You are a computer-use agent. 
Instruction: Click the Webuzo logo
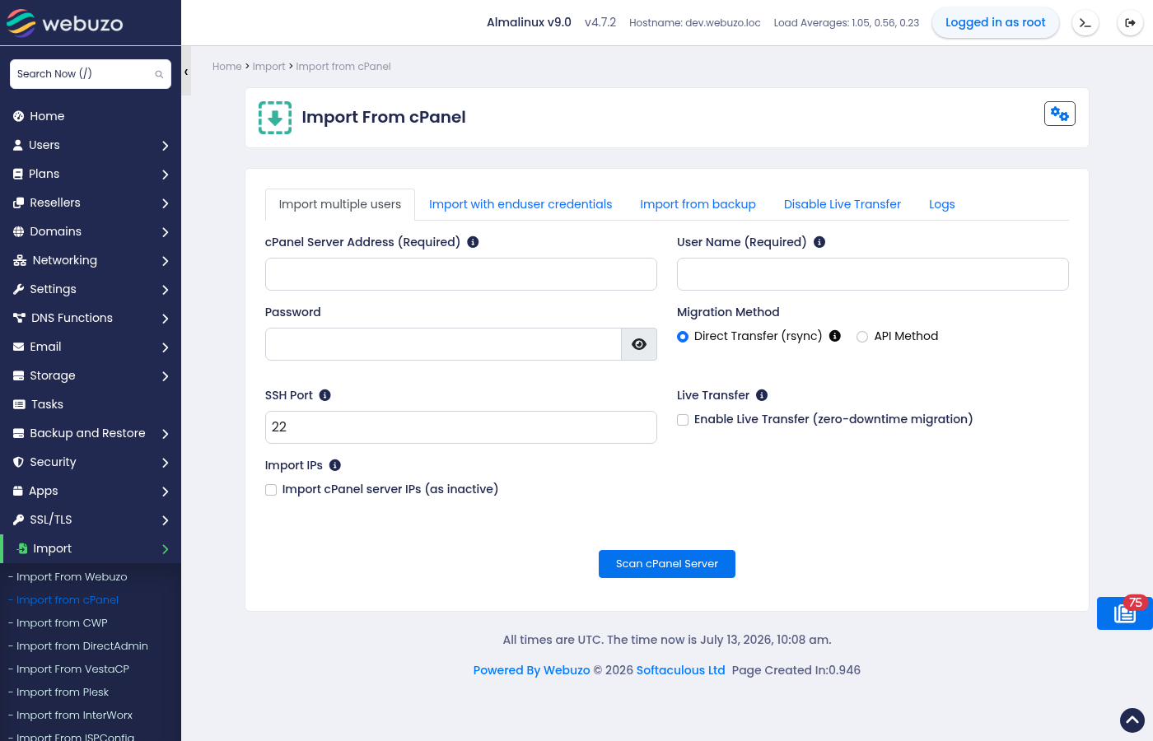click(x=64, y=23)
